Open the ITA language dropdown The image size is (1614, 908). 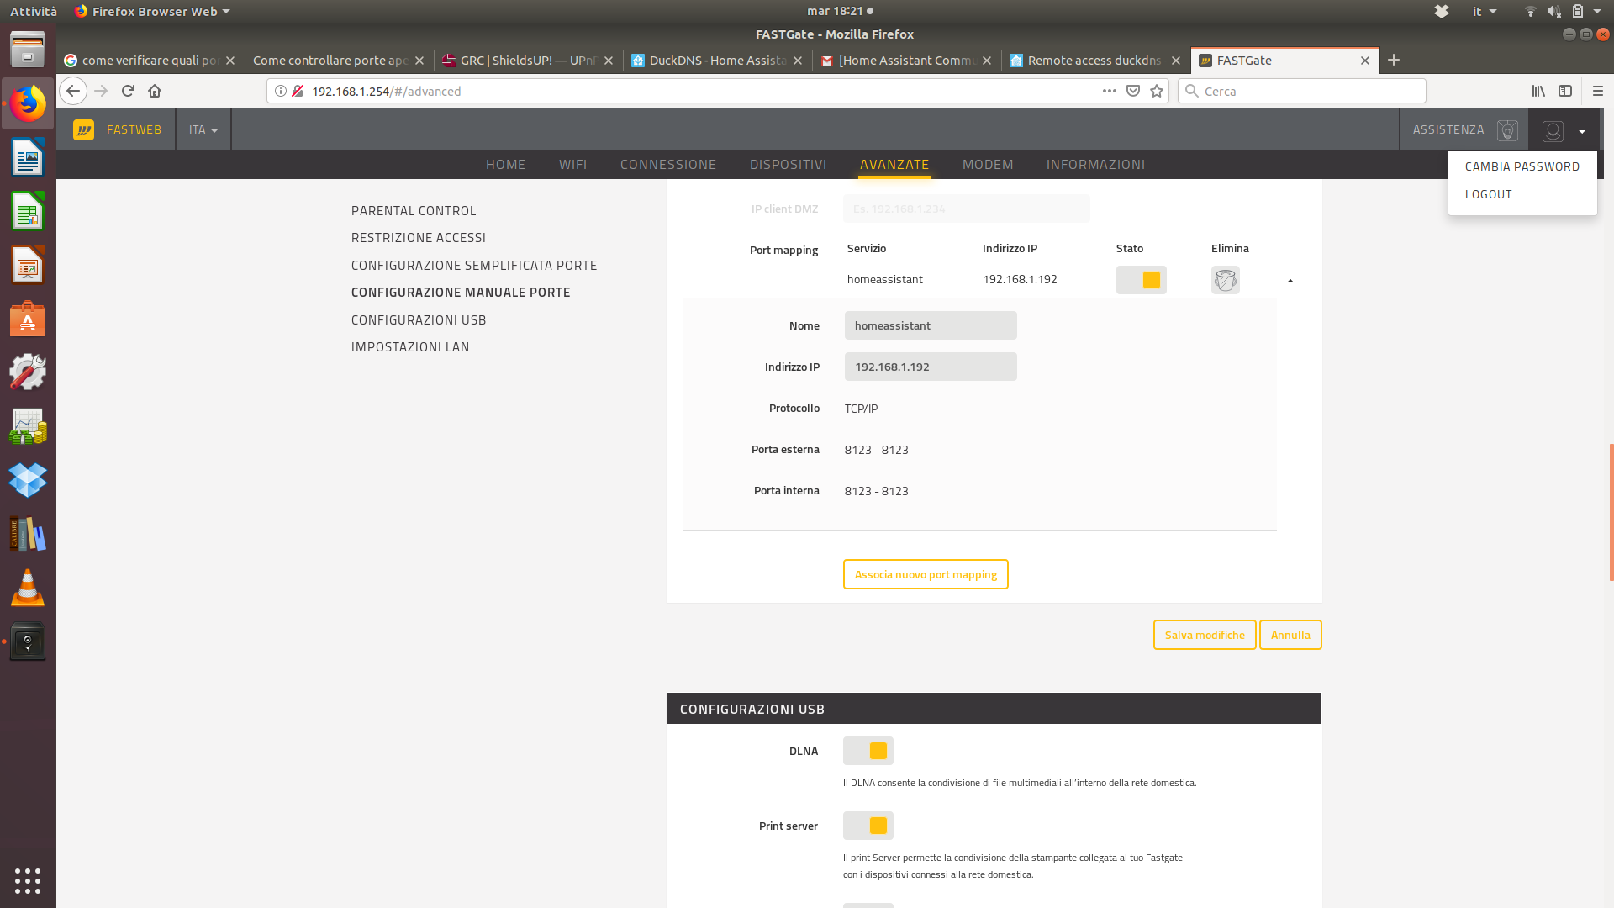point(203,129)
